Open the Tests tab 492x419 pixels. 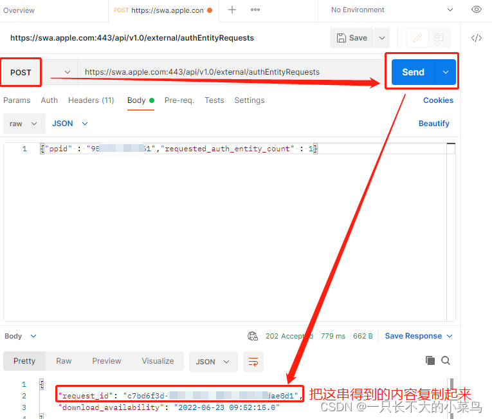(214, 100)
